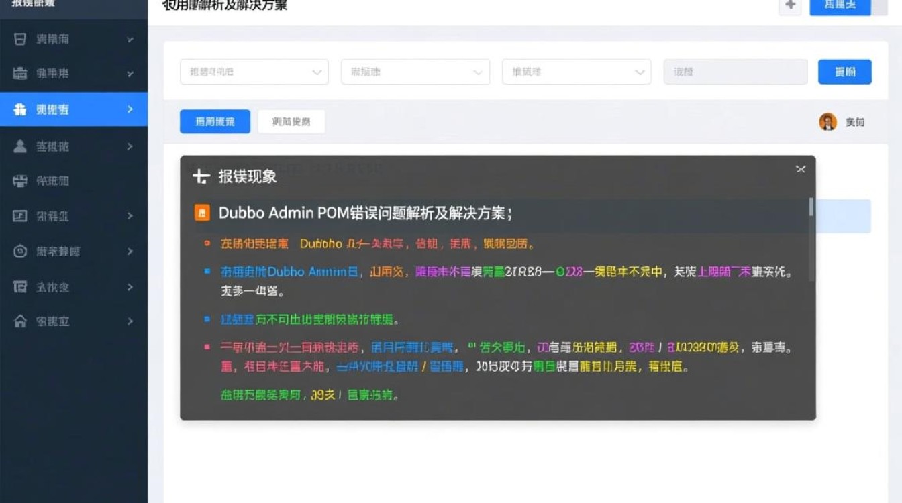Click the plus icon beside dialog title
This screenshot has width=902, height=503.
(201, 177)
